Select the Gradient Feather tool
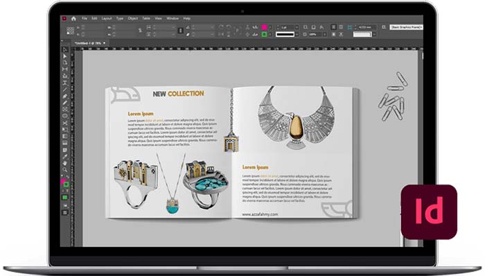The height and width of the screenshot is (276, 485). (64, 143)
